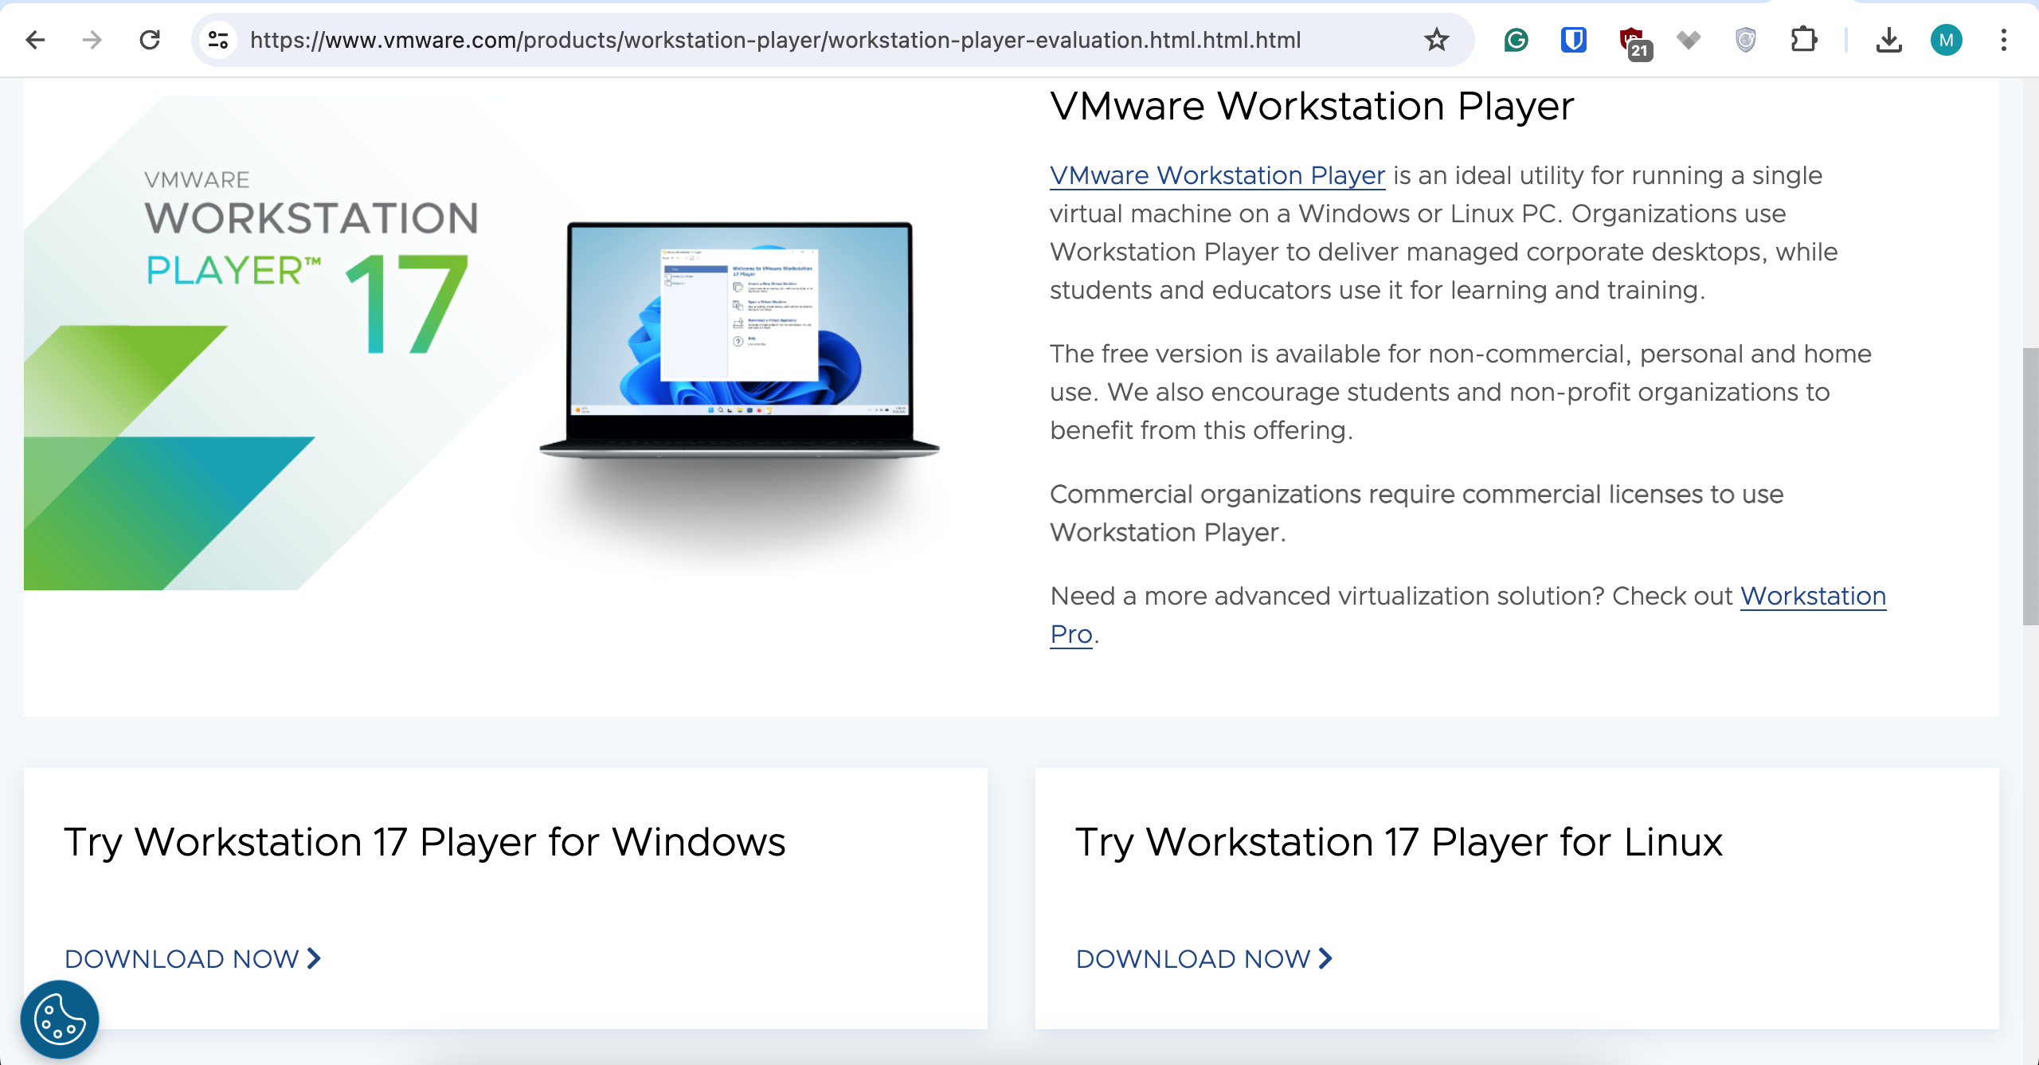
Task: Open cookie settings floating button
Action: pyautogui.click(x=60, y=1019)
